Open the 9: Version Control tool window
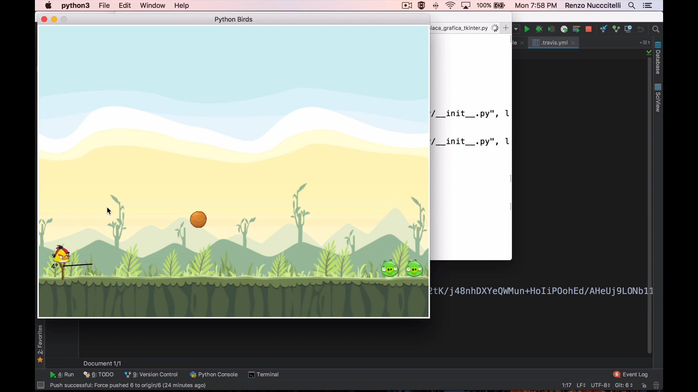The image size is (698, 392). click(x=151, y=375)
